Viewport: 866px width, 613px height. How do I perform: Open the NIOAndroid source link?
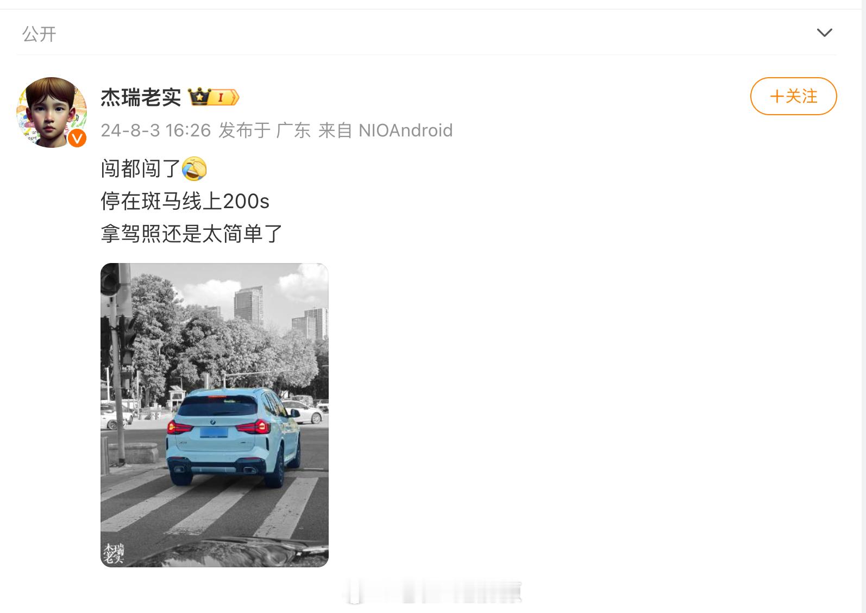[x=406, y=130]
